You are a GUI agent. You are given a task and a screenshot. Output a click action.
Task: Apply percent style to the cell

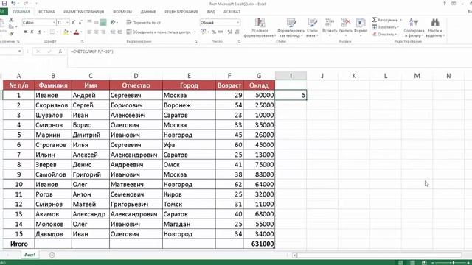(213, 32)
